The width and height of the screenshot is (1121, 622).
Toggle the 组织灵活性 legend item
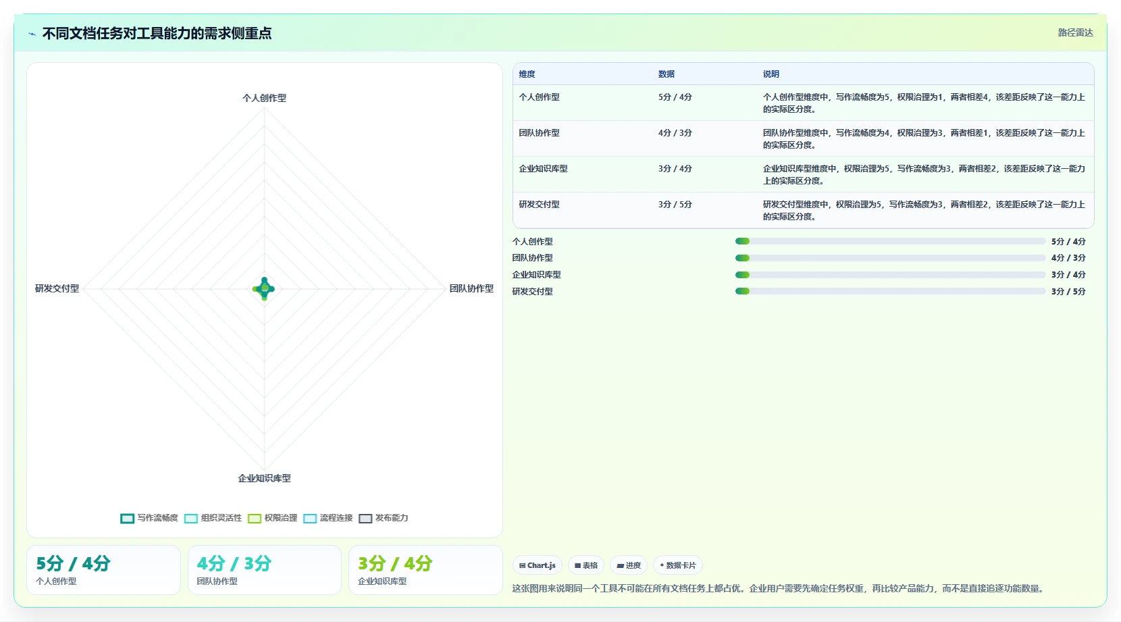213,518
